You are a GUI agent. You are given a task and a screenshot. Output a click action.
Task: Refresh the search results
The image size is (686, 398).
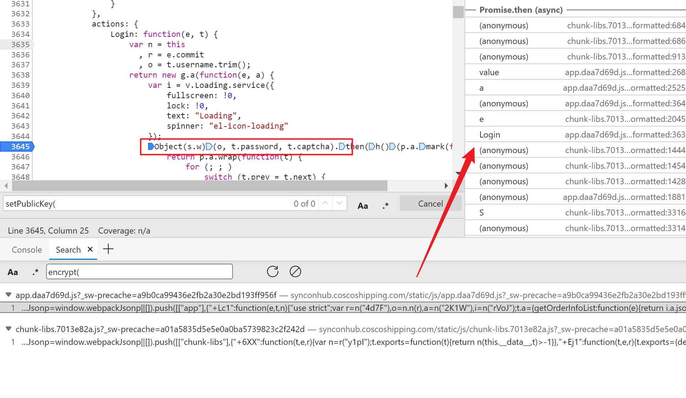coord(272,272)
